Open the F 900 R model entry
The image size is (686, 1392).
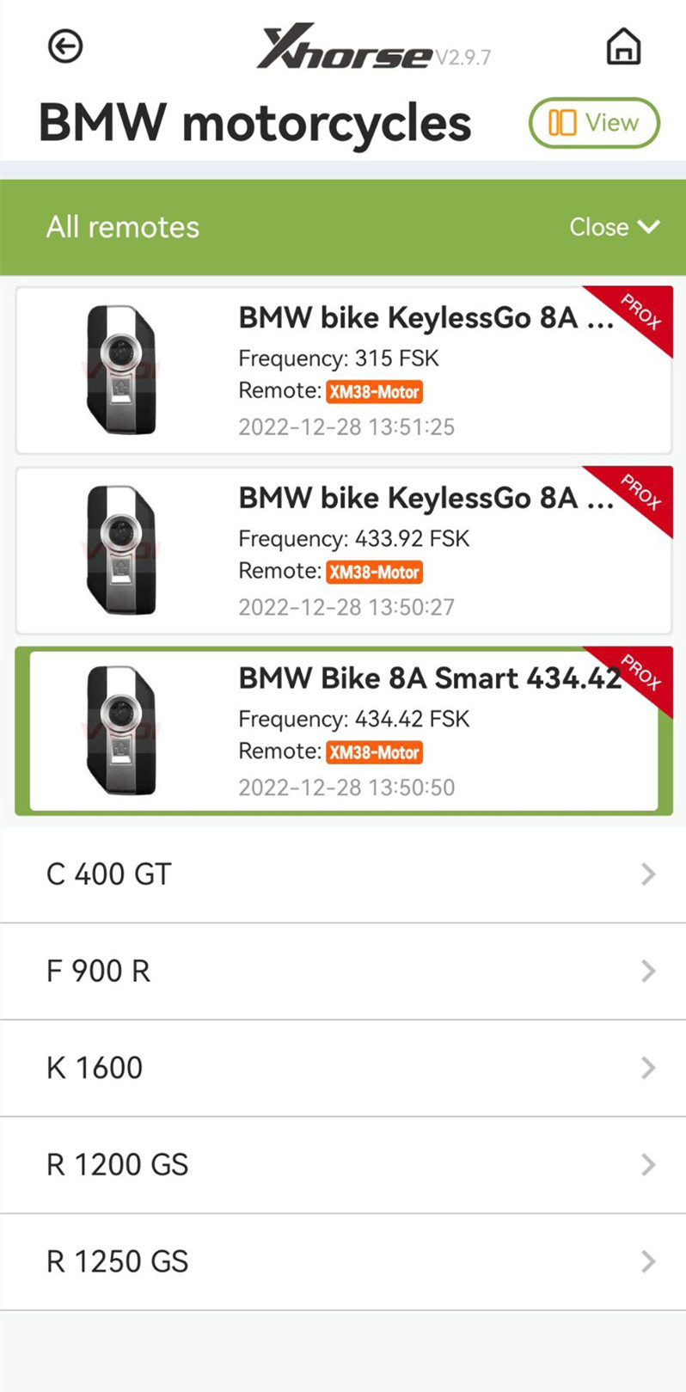pos(98,972)
